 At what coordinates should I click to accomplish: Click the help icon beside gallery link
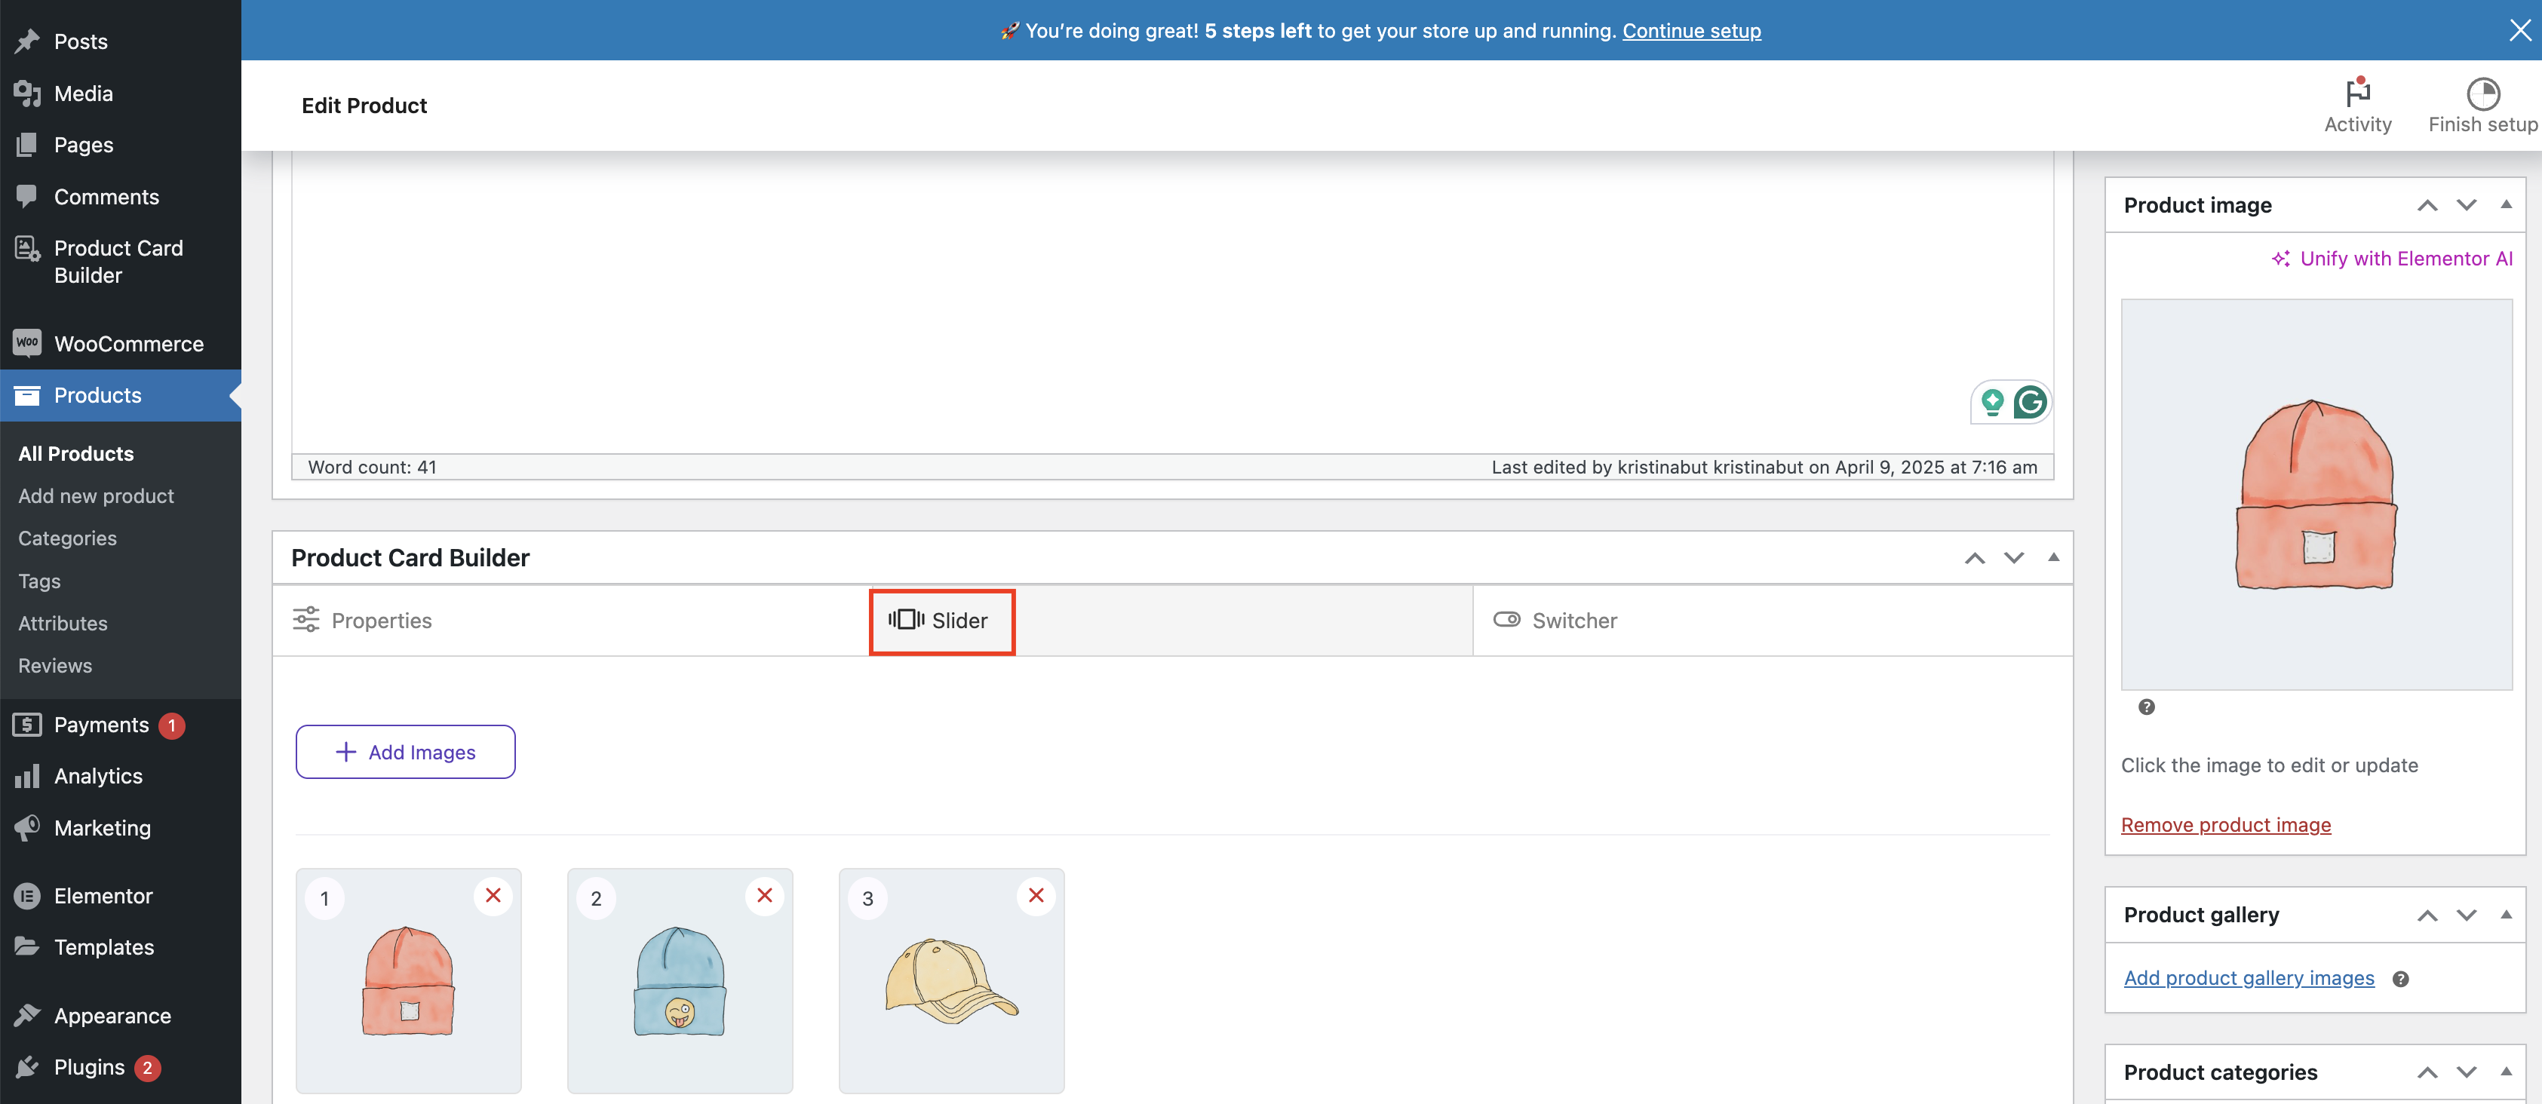pos(2400,979)
